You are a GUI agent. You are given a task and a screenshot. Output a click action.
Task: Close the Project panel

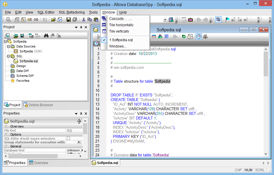(86, 27)
